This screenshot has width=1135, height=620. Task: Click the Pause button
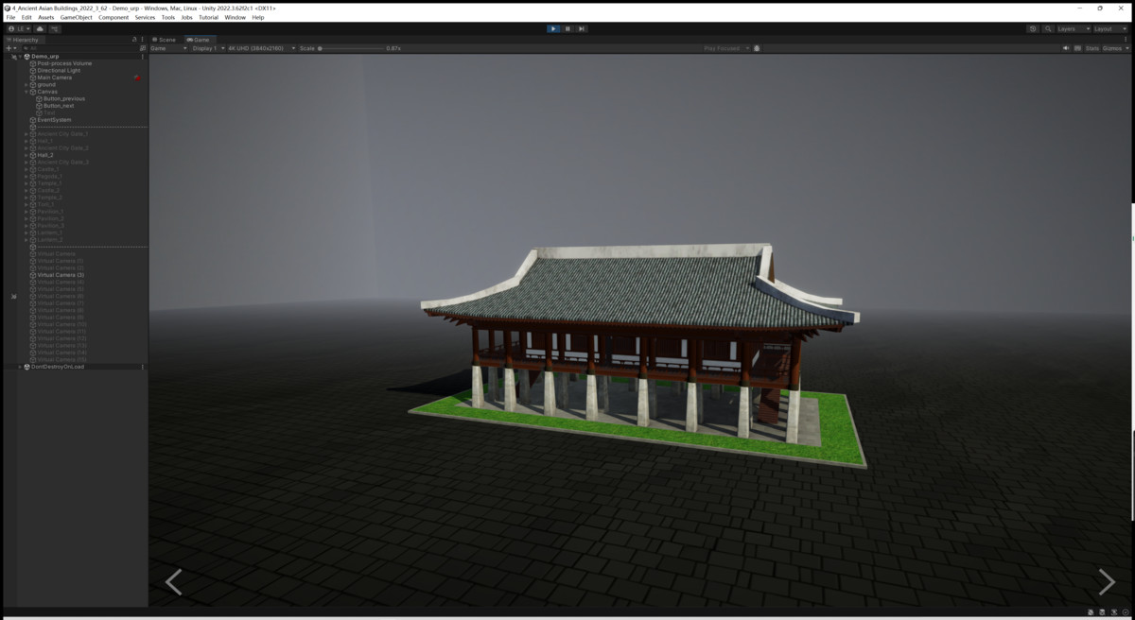click(x=566, y=28)
